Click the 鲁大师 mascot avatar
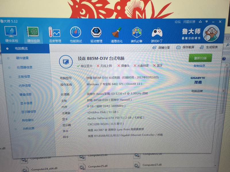The height and width of the screenshot is (172, 230). pyautogui.click(x=211, y=34)
